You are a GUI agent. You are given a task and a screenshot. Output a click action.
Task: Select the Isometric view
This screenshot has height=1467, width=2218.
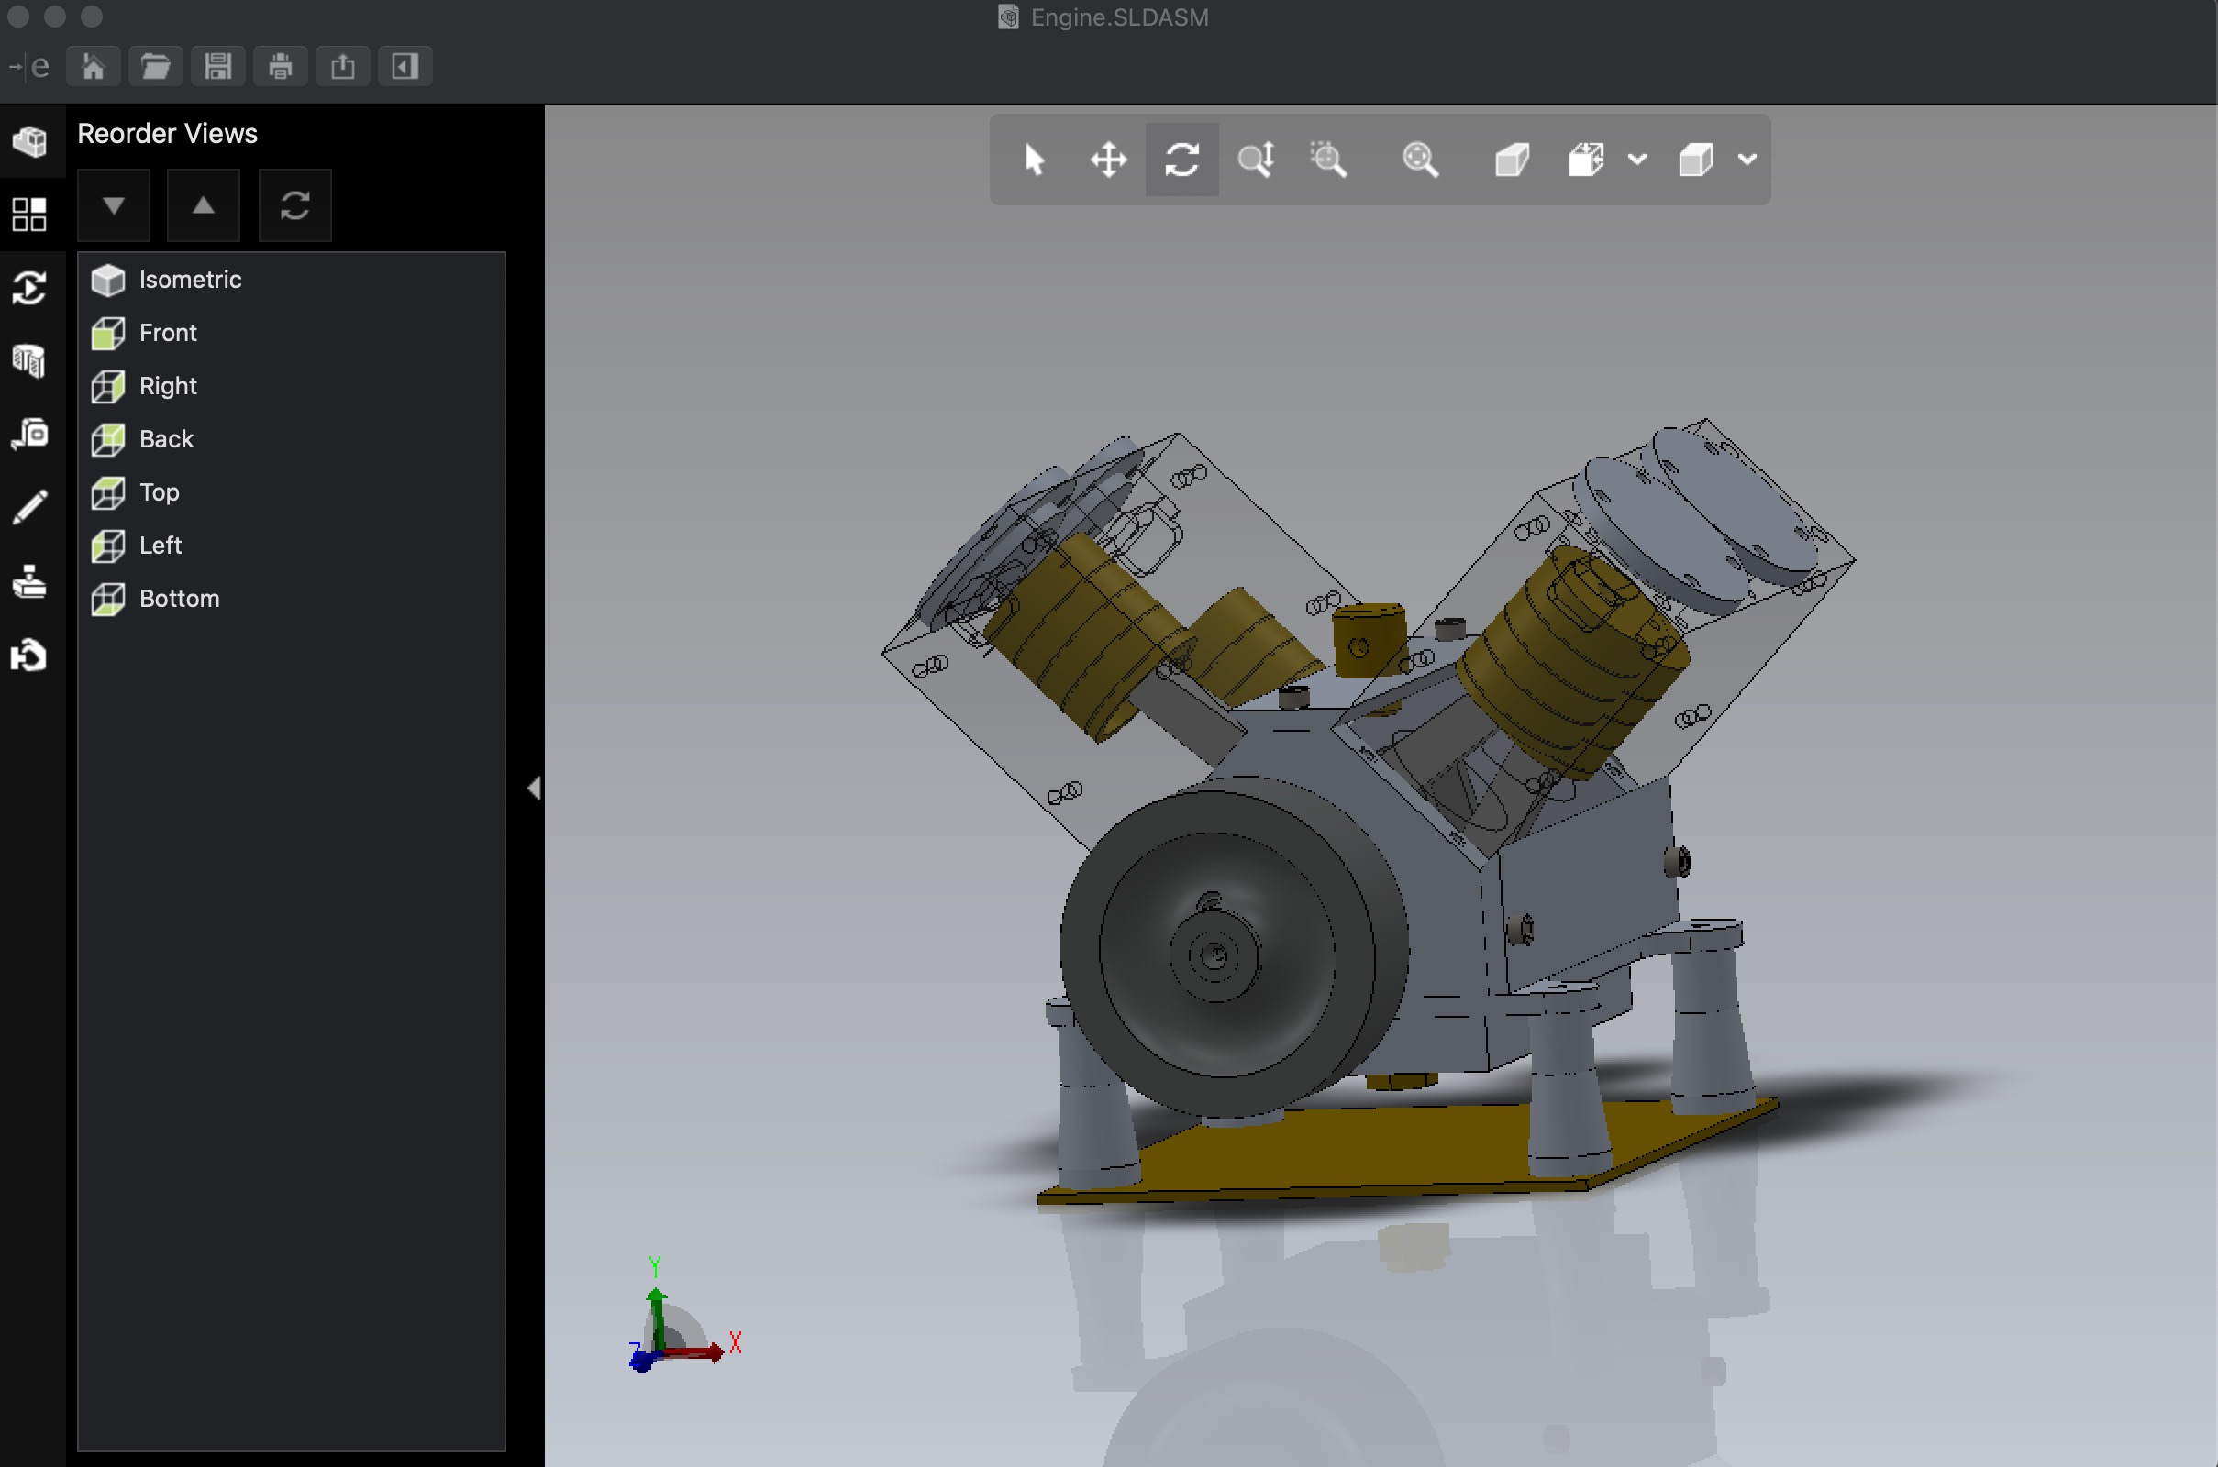(x=291, y=280)
